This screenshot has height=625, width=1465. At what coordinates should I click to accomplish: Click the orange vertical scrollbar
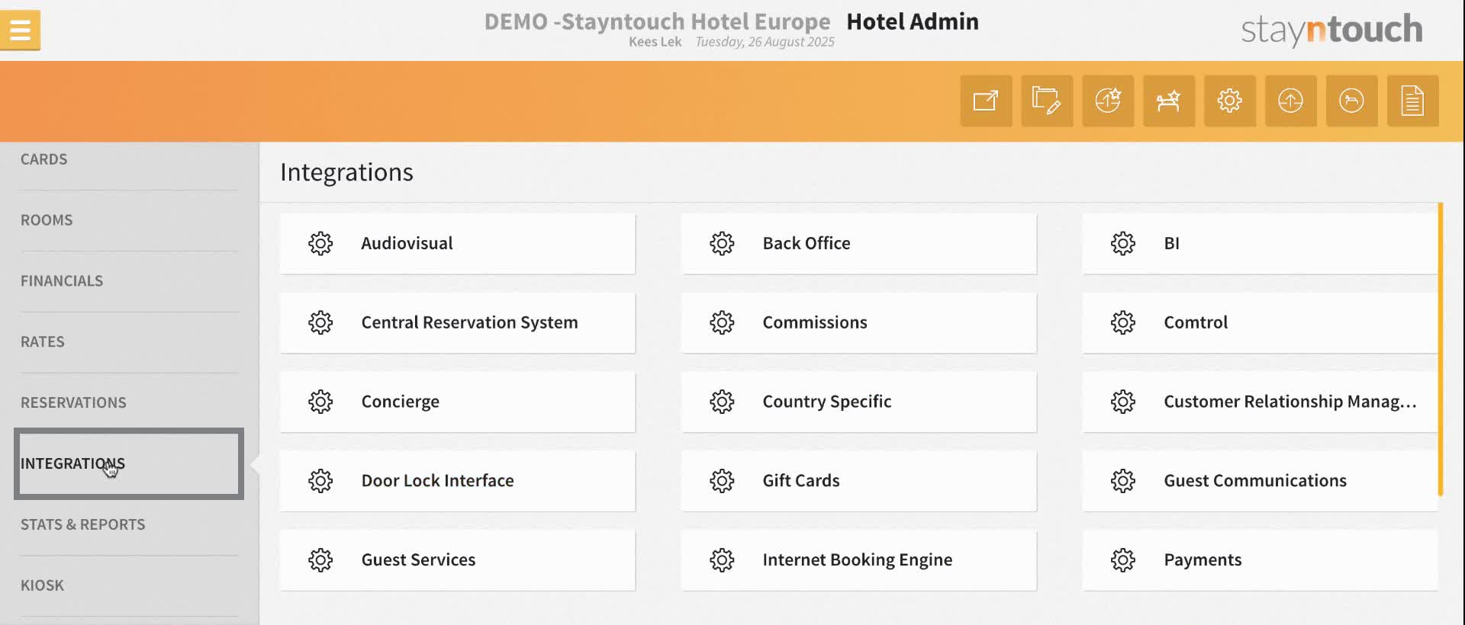point(1441,349)
